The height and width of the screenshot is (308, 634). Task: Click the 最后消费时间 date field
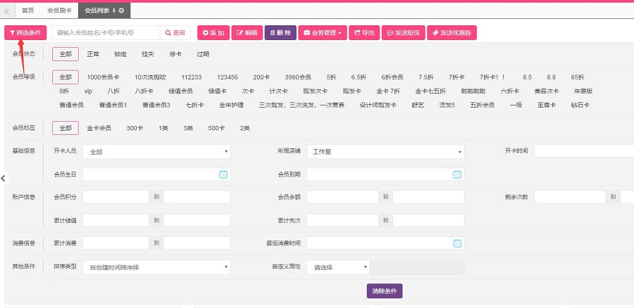coord(386,243)
